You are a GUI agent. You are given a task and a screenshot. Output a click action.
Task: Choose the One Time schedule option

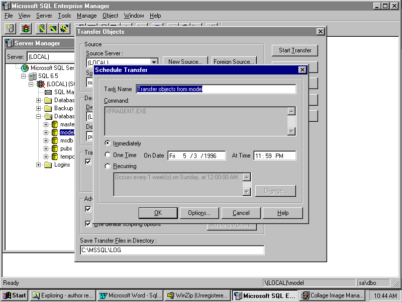(x=108, y=155)
